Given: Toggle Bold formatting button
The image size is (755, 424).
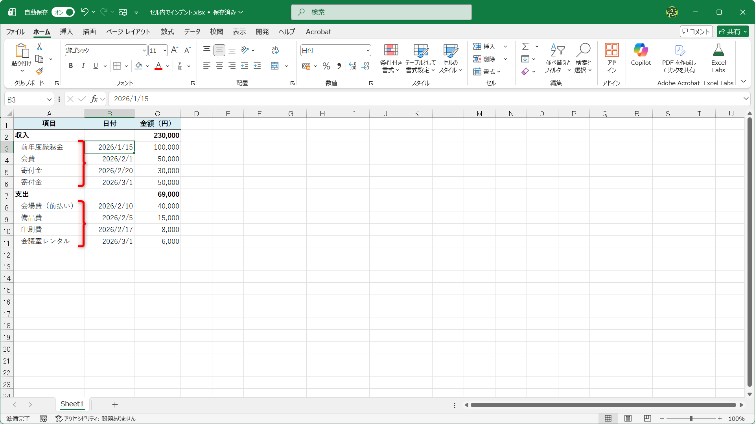Looking at the screenshot, I should [x=71, y=66].
